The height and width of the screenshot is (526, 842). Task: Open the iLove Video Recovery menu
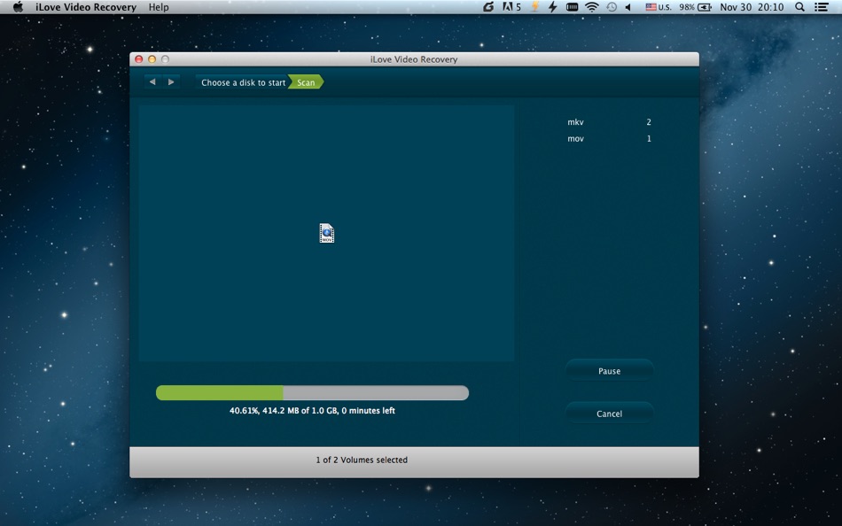click(x=86, y=7)
